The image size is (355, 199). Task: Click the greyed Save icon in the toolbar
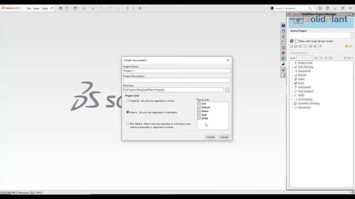(84, 8)
